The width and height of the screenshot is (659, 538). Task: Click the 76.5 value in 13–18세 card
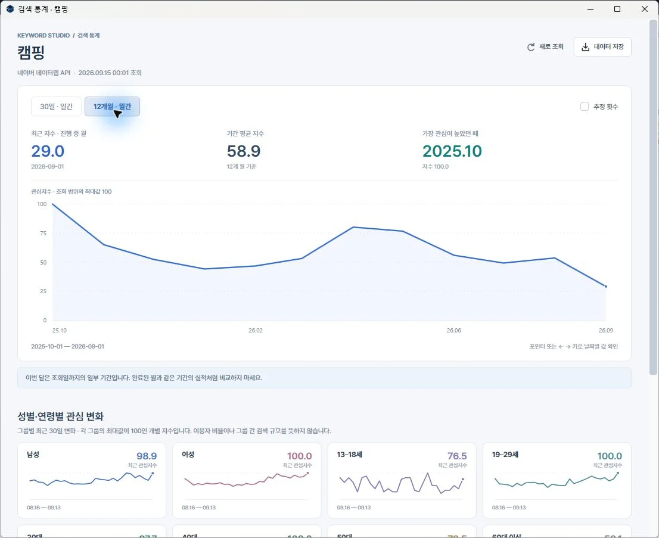(457, 456)
